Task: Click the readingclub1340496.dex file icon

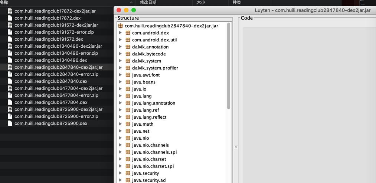Action: 10,60
